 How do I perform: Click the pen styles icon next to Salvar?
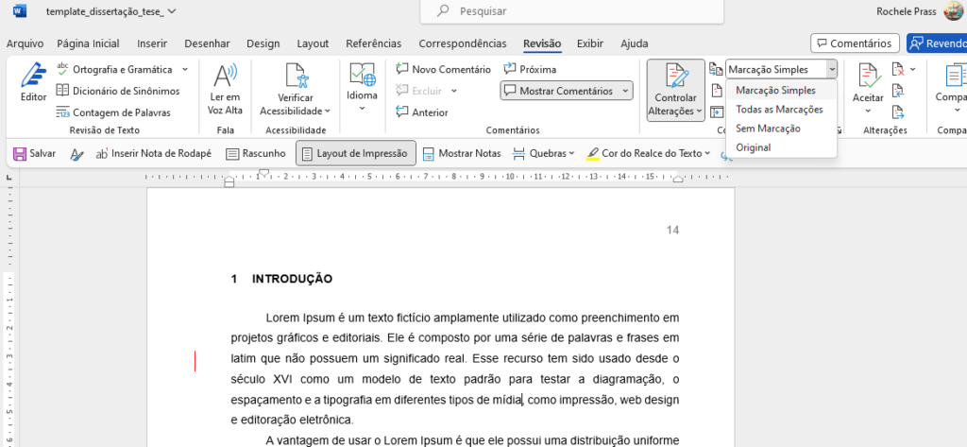tap(76, 154)
